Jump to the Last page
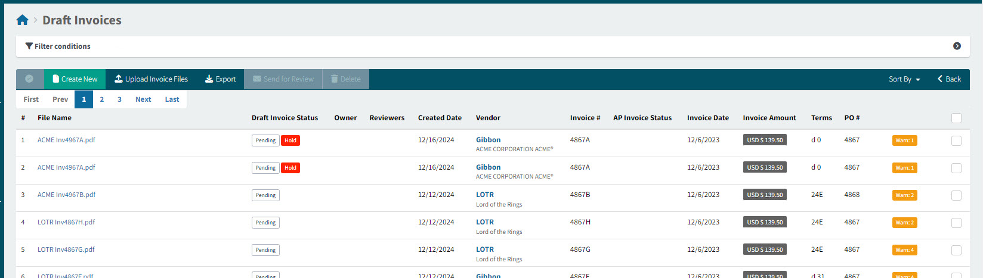Image resolution: width=983 pixels, height=278 pixels. [172, 99]
